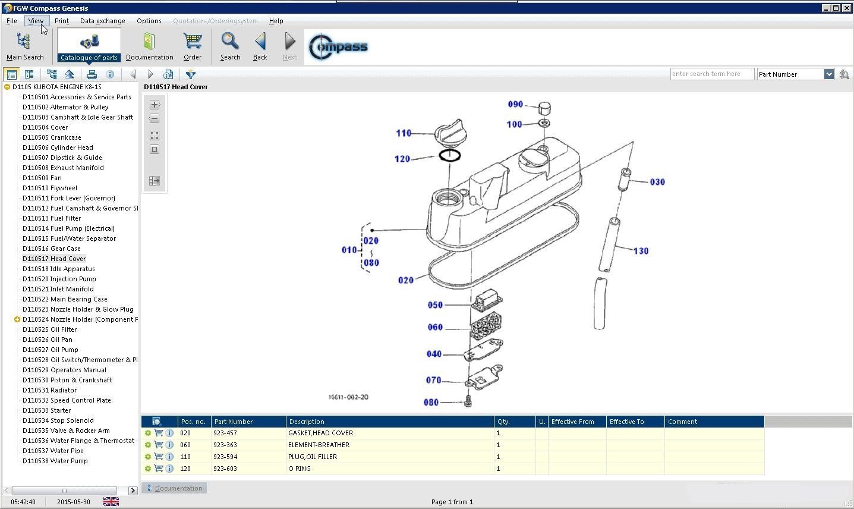Open the Data exchange menu
The width and height of the screenshot is (854, 509).
point(102,21)
